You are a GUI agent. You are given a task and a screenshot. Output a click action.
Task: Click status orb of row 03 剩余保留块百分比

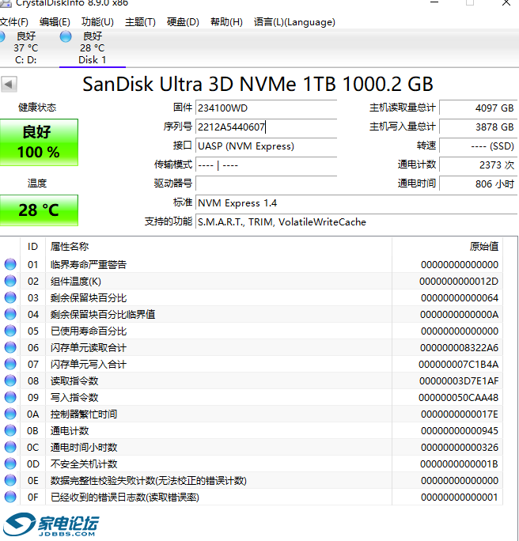click(10, 297)
